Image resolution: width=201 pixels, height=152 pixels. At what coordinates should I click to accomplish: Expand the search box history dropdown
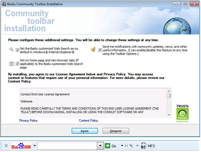(x=100, y=146)
